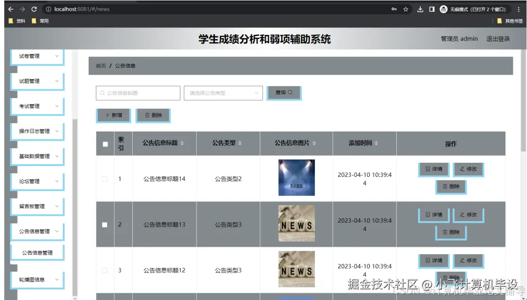Check the row 2 公告信息标题13 checkbox

point(104,225)
